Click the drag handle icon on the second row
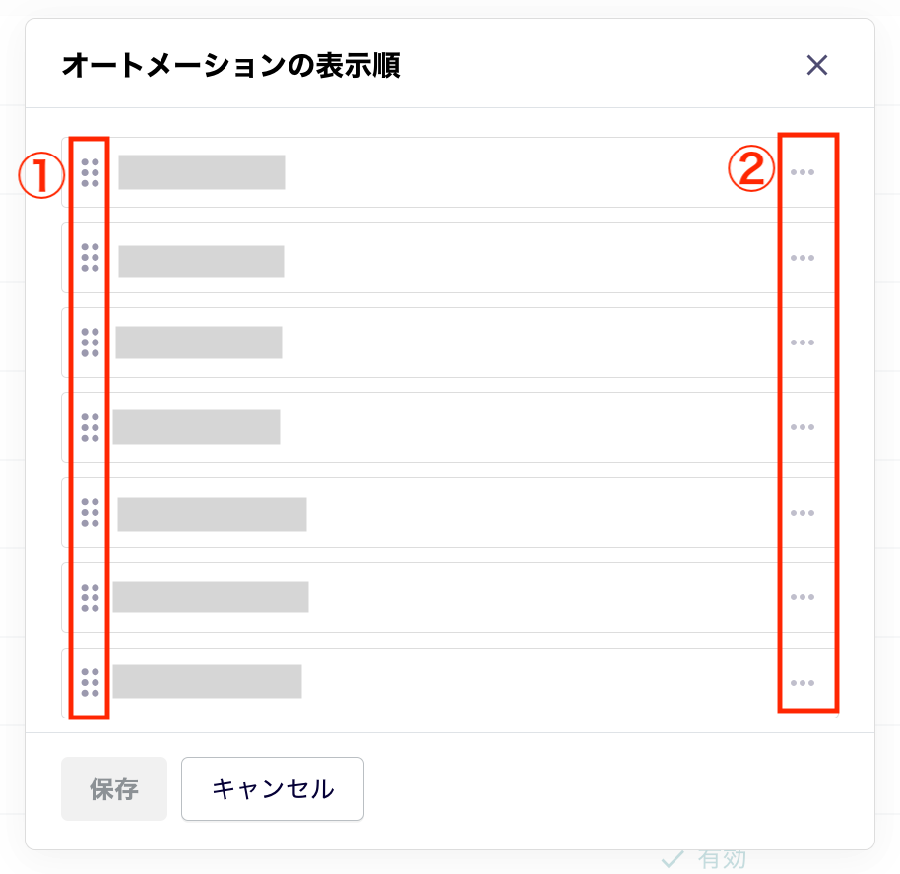This screenshot has width=900, height=874. coord(89,257)
